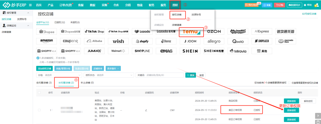Click the 预约培训 training button
The image size is (321, 124).
point(251,5)
